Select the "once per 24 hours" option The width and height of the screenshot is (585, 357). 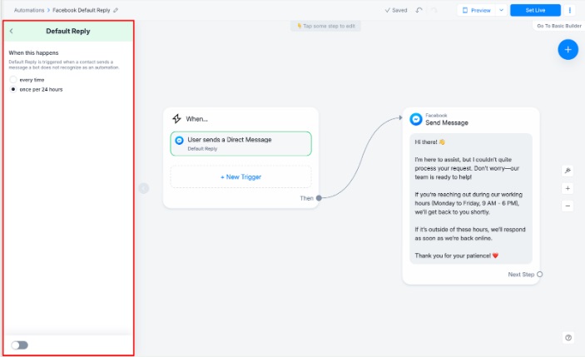[13, 88]
